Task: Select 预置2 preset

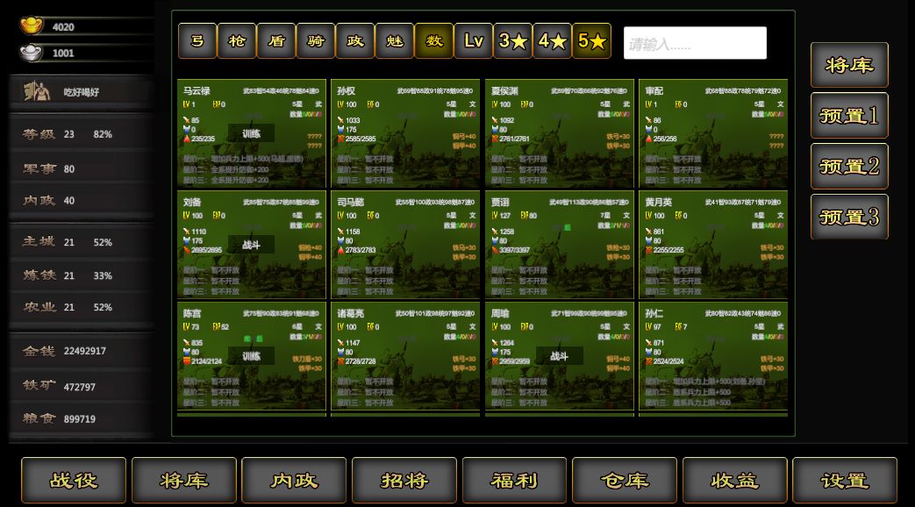Action: pyautogui.click(x=849, y=167)
